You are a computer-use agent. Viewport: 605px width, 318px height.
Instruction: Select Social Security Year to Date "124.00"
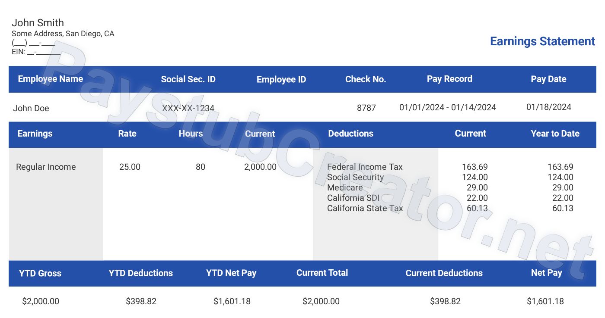tap(560, 177)
